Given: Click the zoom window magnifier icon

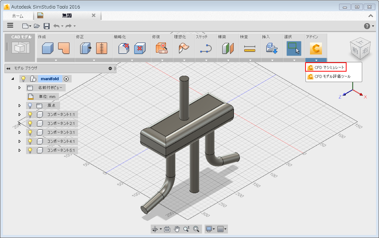Looking at the screenshot, I should [196, 229].
